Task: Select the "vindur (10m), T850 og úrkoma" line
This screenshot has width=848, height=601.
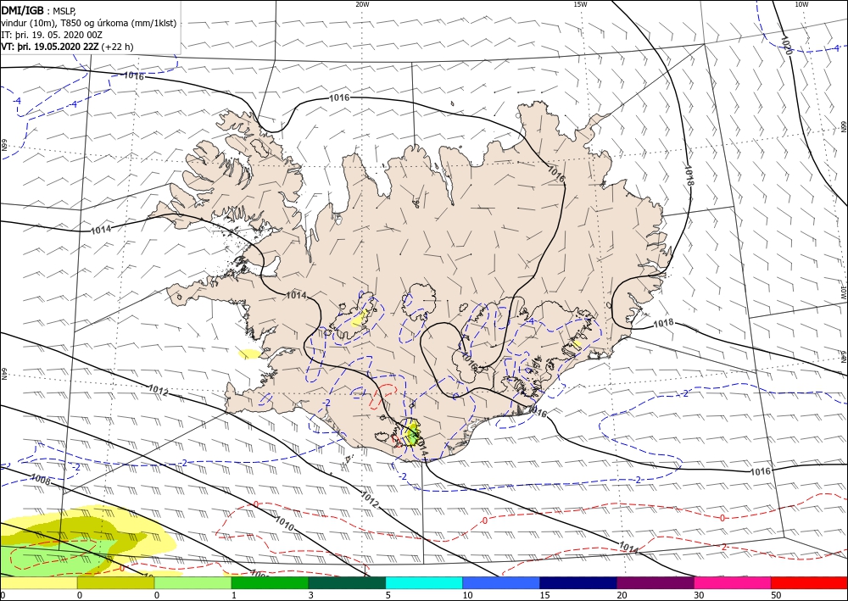Action: [88, 23]
